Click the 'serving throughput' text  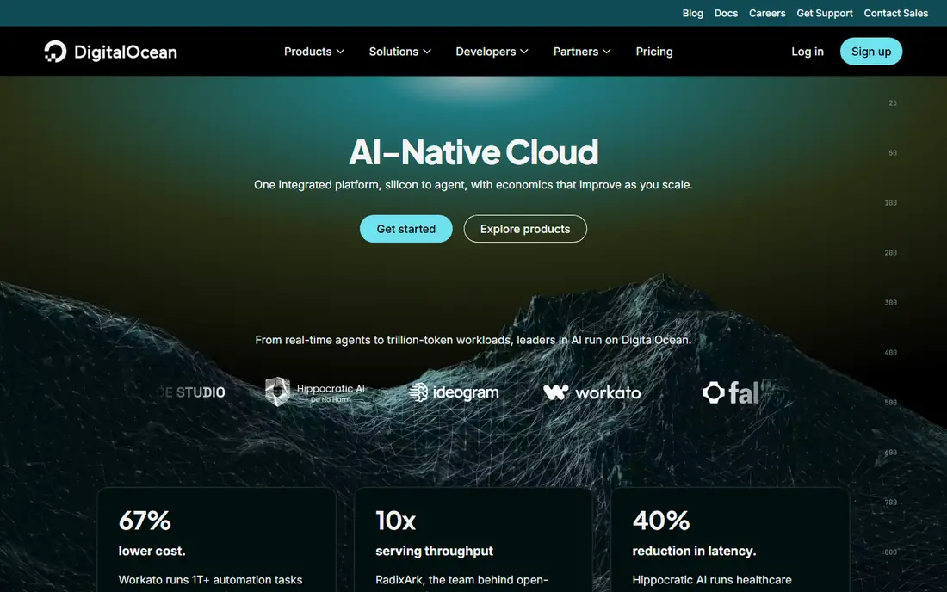tap(434, 551)
